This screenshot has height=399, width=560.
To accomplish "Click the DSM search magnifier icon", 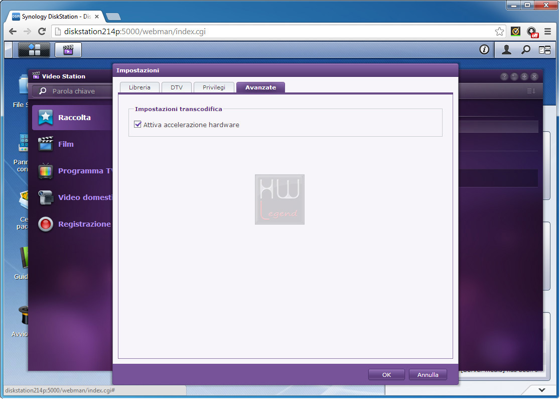I will (x=525, y=50).
